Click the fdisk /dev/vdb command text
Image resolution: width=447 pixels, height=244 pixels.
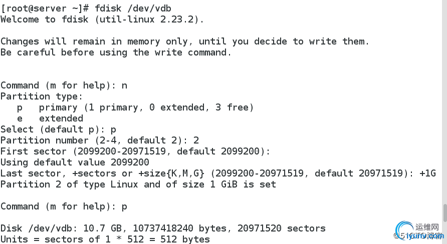(133, 8)
